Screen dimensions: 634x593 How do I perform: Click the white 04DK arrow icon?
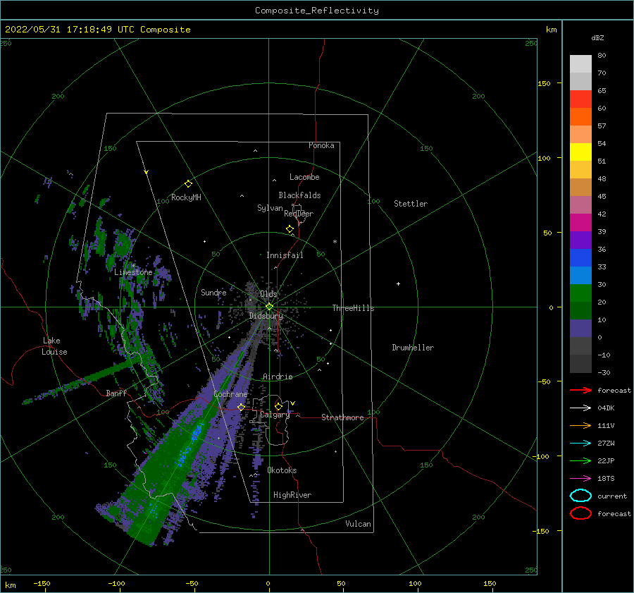[x=580, y=408]
